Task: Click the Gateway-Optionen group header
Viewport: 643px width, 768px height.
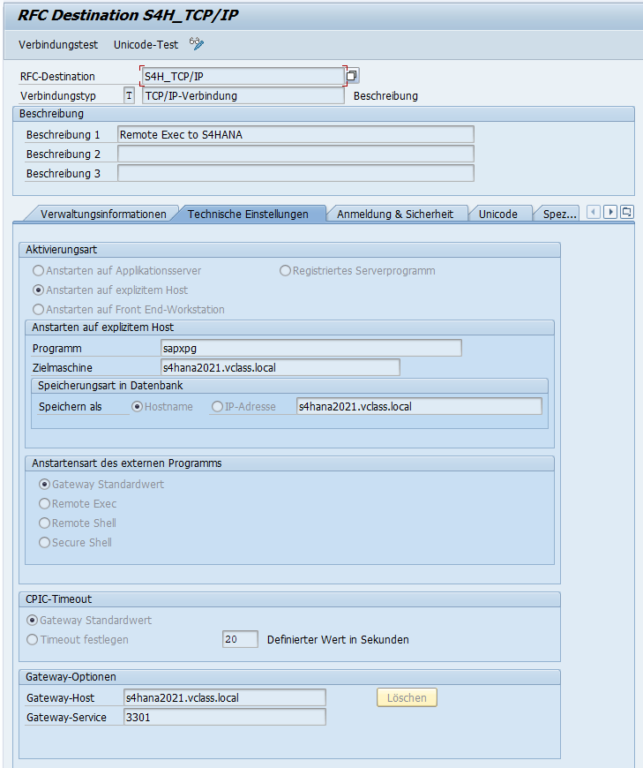Action: (x=289, y=677)
